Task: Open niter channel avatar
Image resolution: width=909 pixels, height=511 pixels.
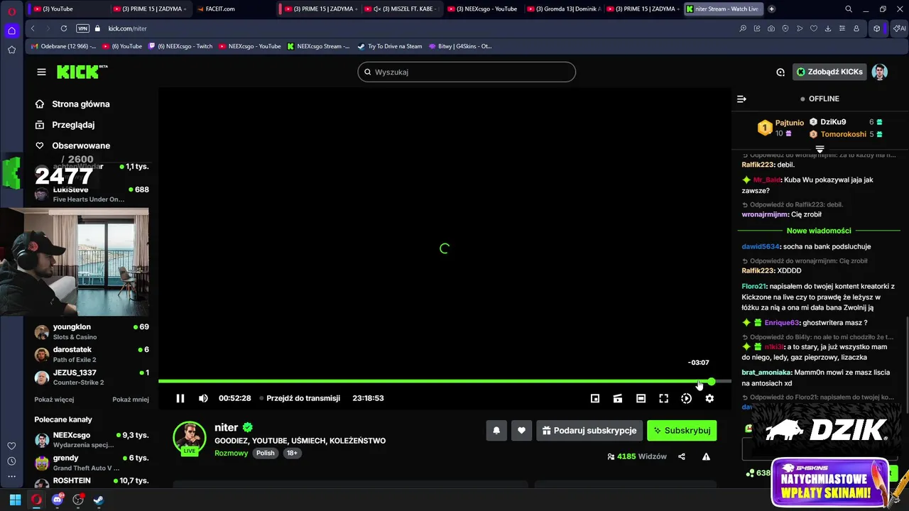Action: (190, 438)
